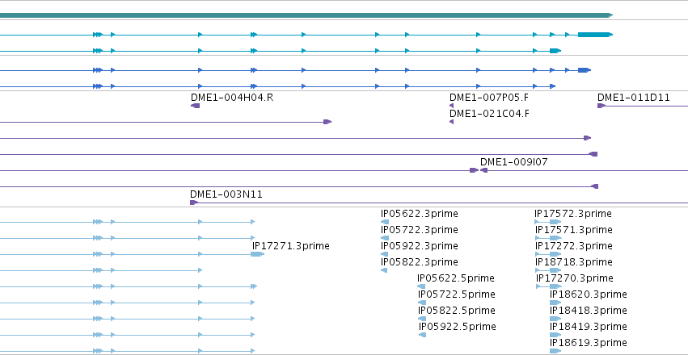Choose the IP17571.3prime EST label
This screenshot has height=355, width=688.
(x=573, y=230)
